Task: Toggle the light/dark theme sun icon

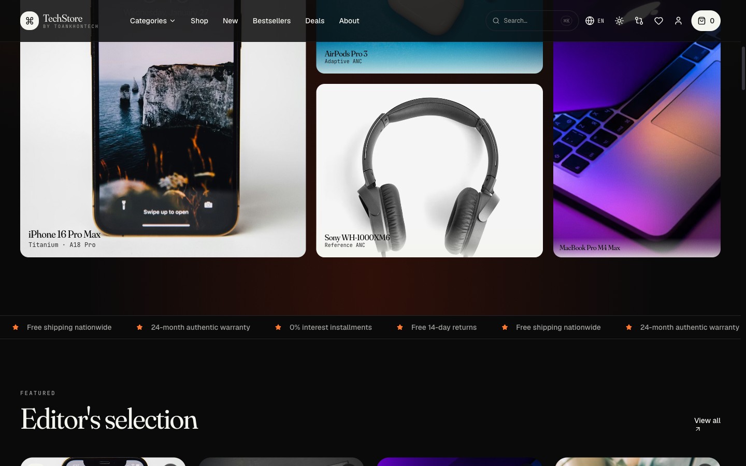Action: pos(619,21)
